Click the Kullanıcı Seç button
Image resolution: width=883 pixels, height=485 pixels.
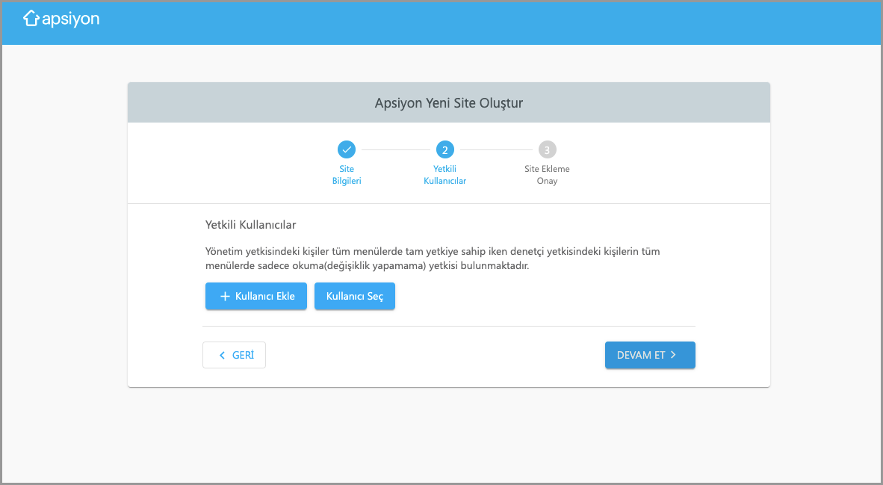tap(355, 296)
